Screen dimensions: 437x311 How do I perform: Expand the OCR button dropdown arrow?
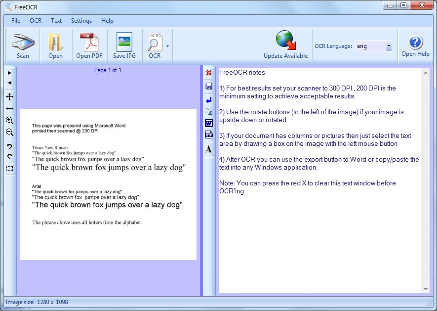167,46
